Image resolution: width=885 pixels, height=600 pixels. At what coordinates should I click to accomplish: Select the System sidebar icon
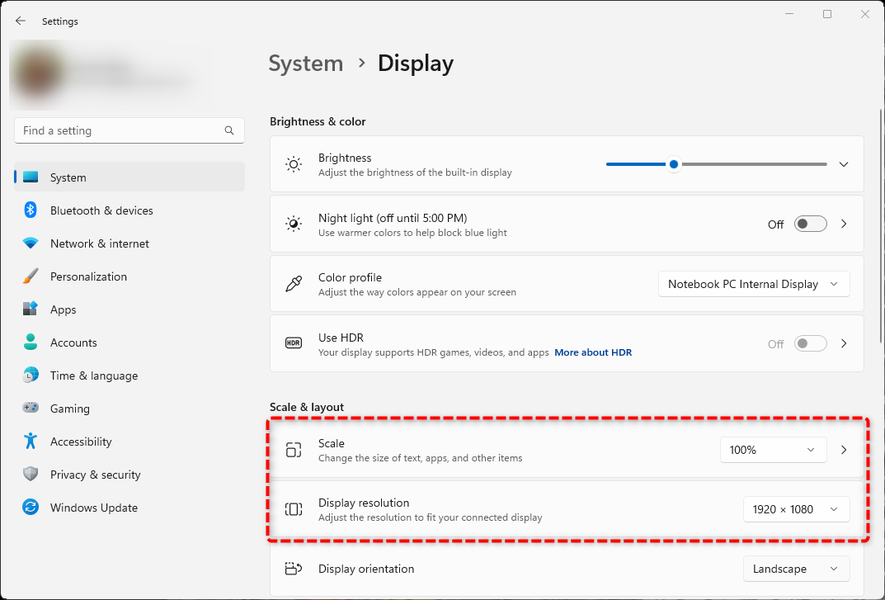(31, 177)
